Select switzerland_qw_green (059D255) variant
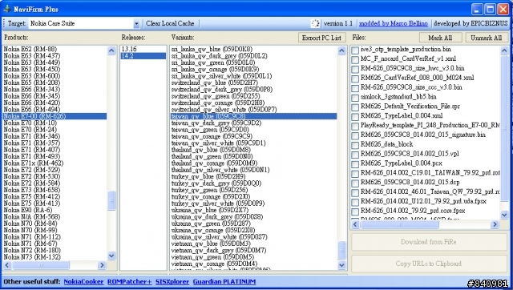The image size is (513, 290). pos(253,96)
